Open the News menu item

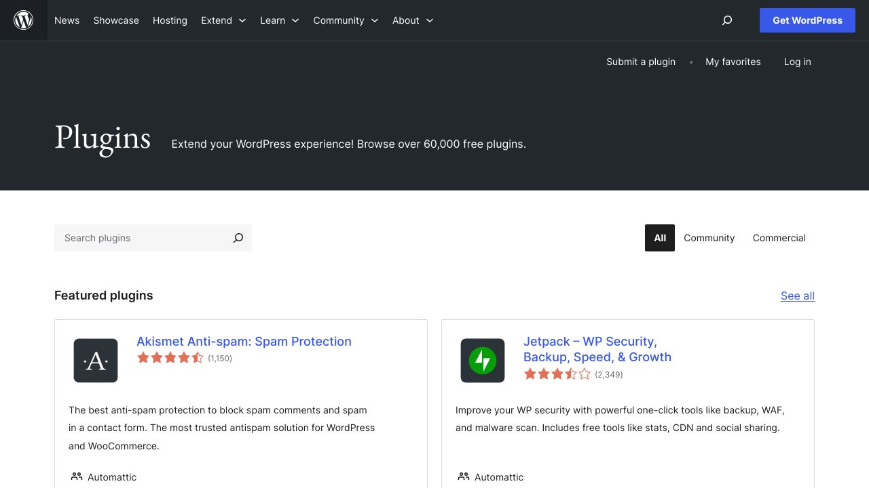pos(67,20)
